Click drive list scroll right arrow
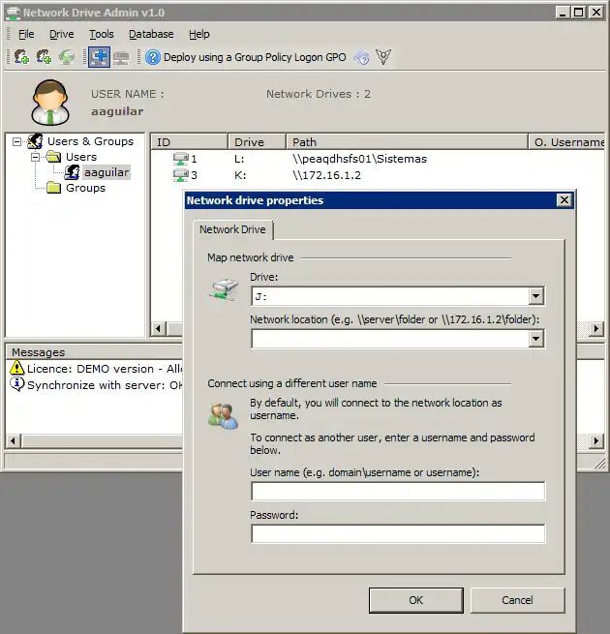The width and height of the screenshot is (610, 634). click(x=595, y=329)
